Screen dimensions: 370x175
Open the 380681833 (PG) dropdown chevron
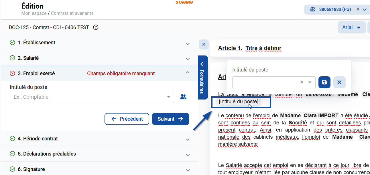pyautogui.click(x=365, y=9)
